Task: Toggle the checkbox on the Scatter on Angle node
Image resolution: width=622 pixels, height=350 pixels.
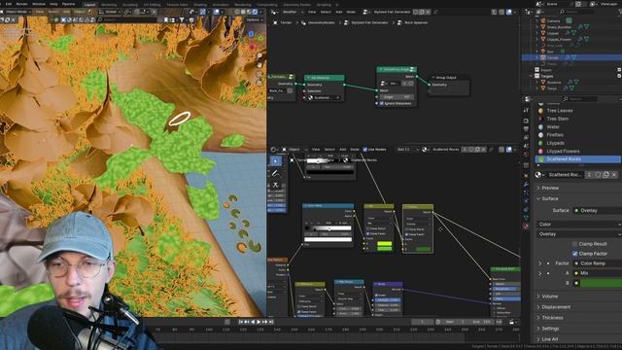Action: (382, 104)
